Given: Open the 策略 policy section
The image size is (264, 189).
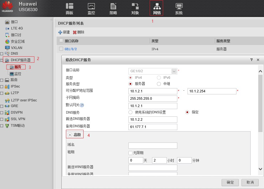Looking at the screenshot, I should click(113, 9).
